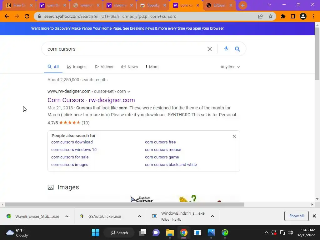320x240 pixels.
Task: Open the weather widget showing 61°F Cloudy
Action: pos(17,232)
